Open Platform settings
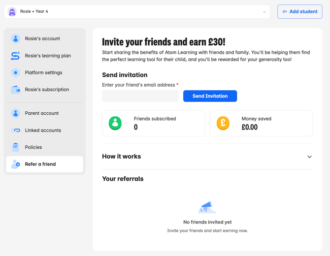 click(x=45, y=72)
